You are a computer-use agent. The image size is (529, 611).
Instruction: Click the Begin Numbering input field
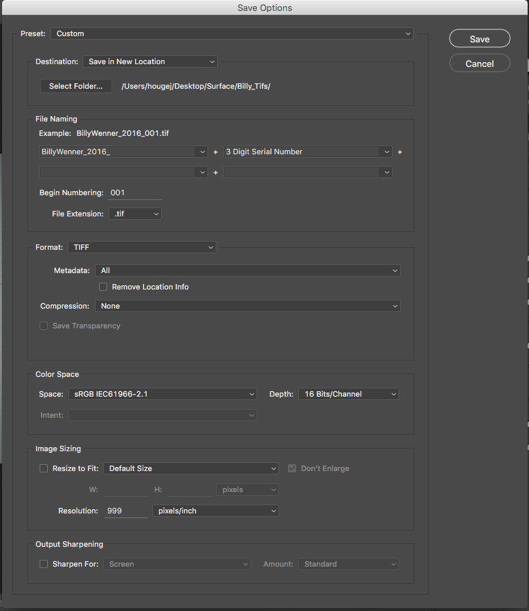click(134, 193)
